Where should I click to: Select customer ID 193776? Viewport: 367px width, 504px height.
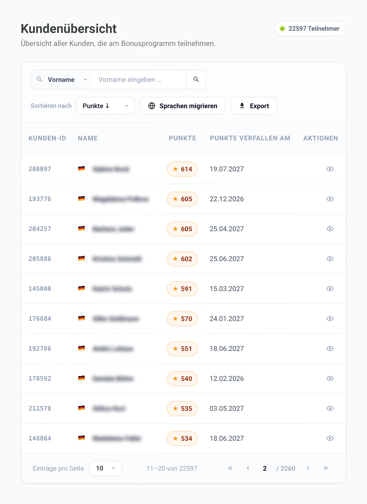[40, 199]
